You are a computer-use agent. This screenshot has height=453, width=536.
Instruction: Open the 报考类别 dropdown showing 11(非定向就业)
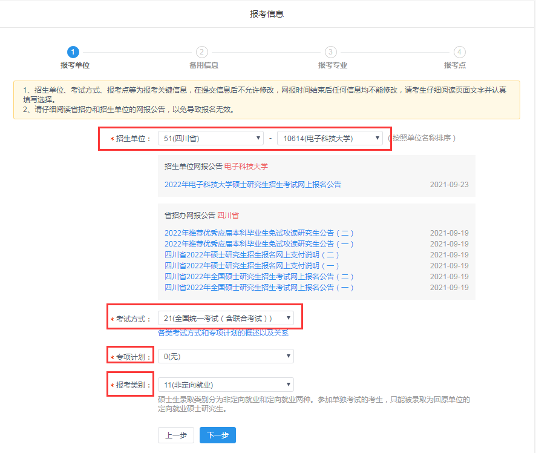[x=226, y=385]
